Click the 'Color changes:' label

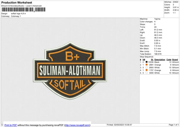point(146,22)
